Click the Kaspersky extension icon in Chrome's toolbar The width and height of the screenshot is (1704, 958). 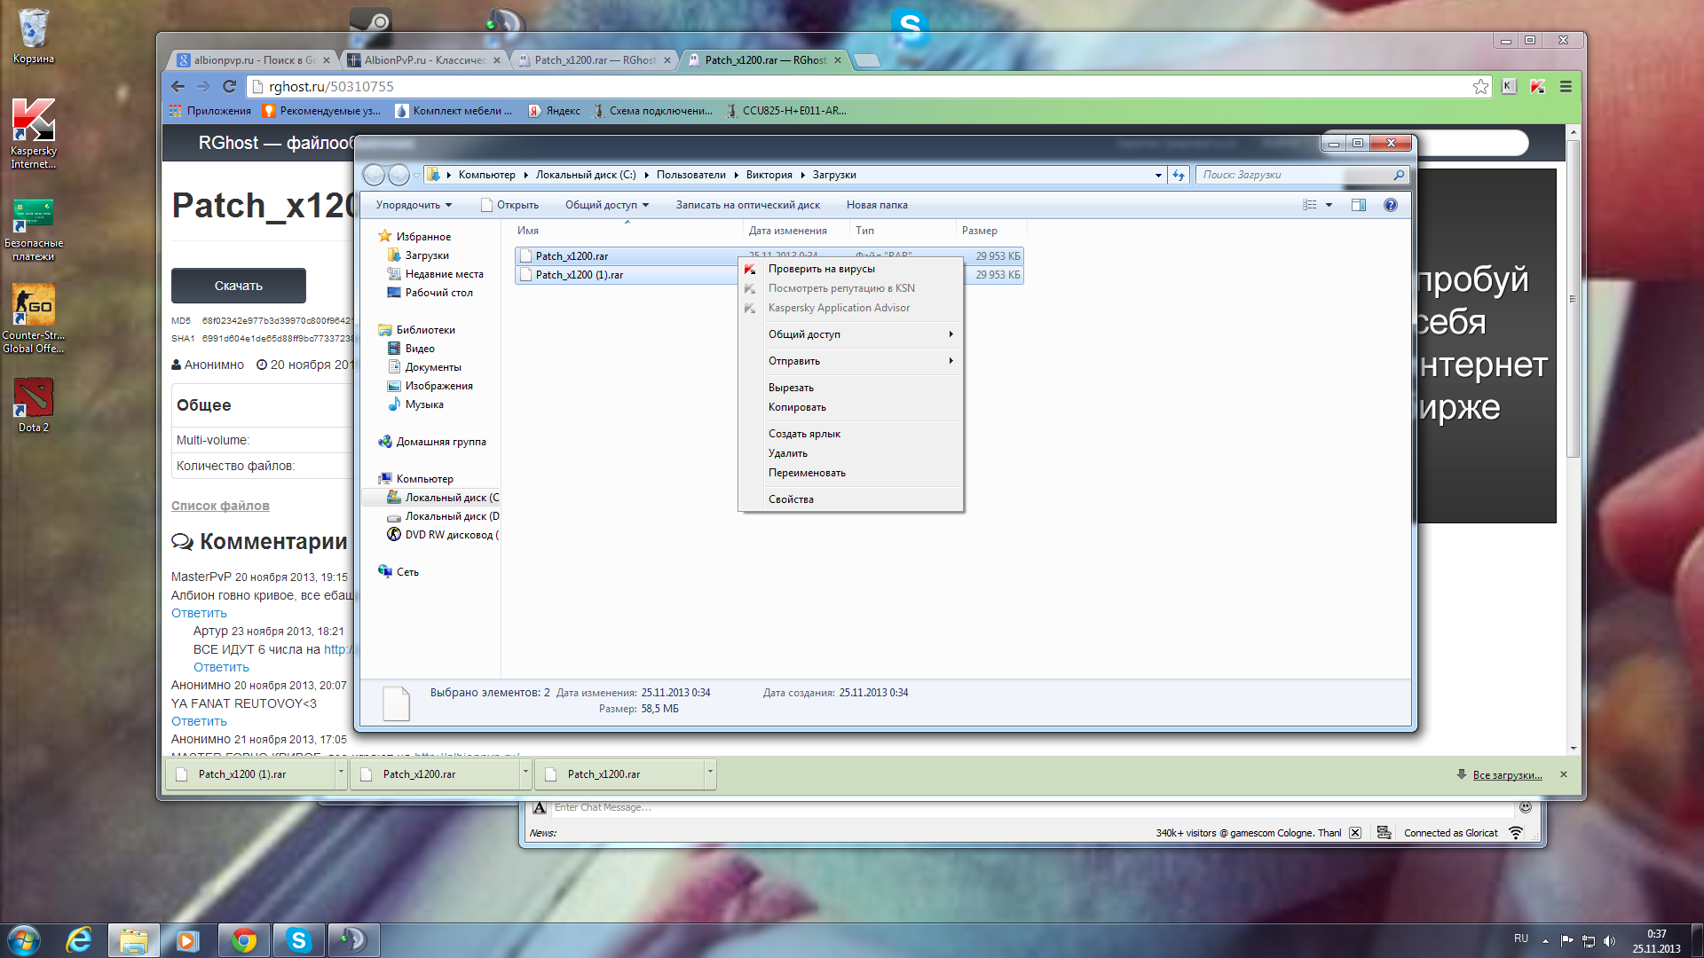point(1538,86)
